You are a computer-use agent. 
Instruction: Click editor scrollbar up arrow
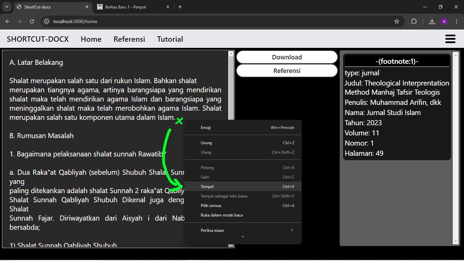tap(231, 54)
